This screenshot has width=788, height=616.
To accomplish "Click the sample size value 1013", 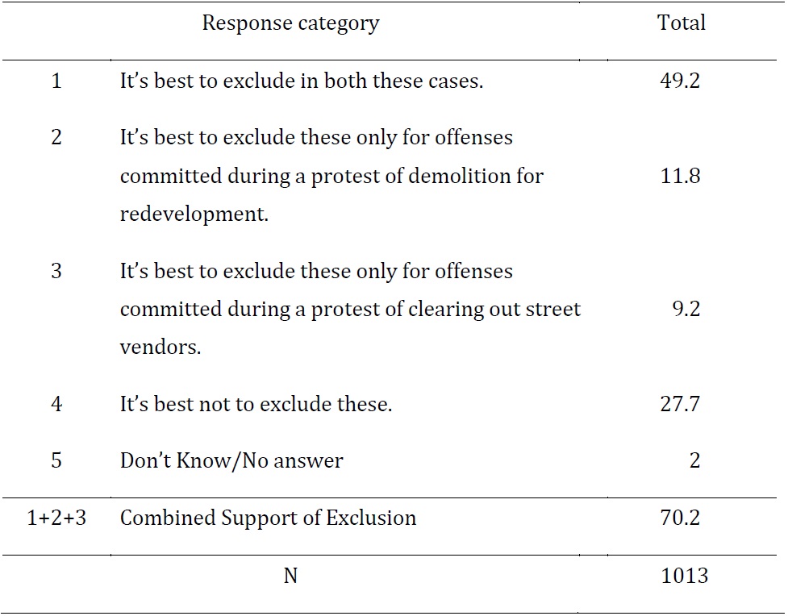I will click(x=685, y=576).
